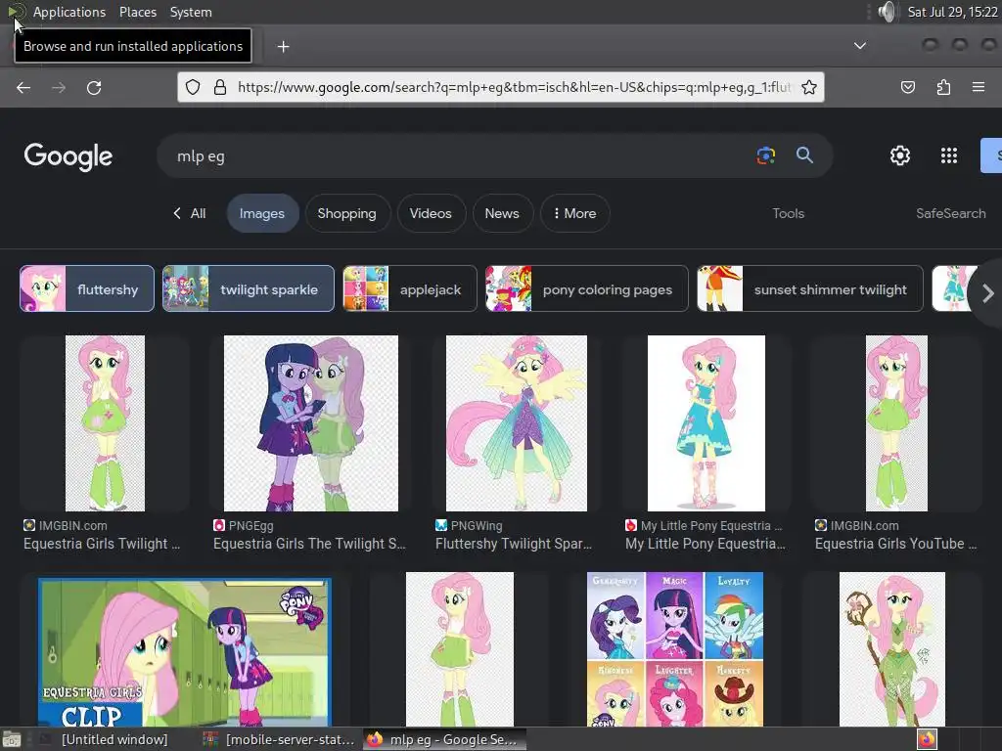
Task: Select the Images tab
Action: click(262, 213)
